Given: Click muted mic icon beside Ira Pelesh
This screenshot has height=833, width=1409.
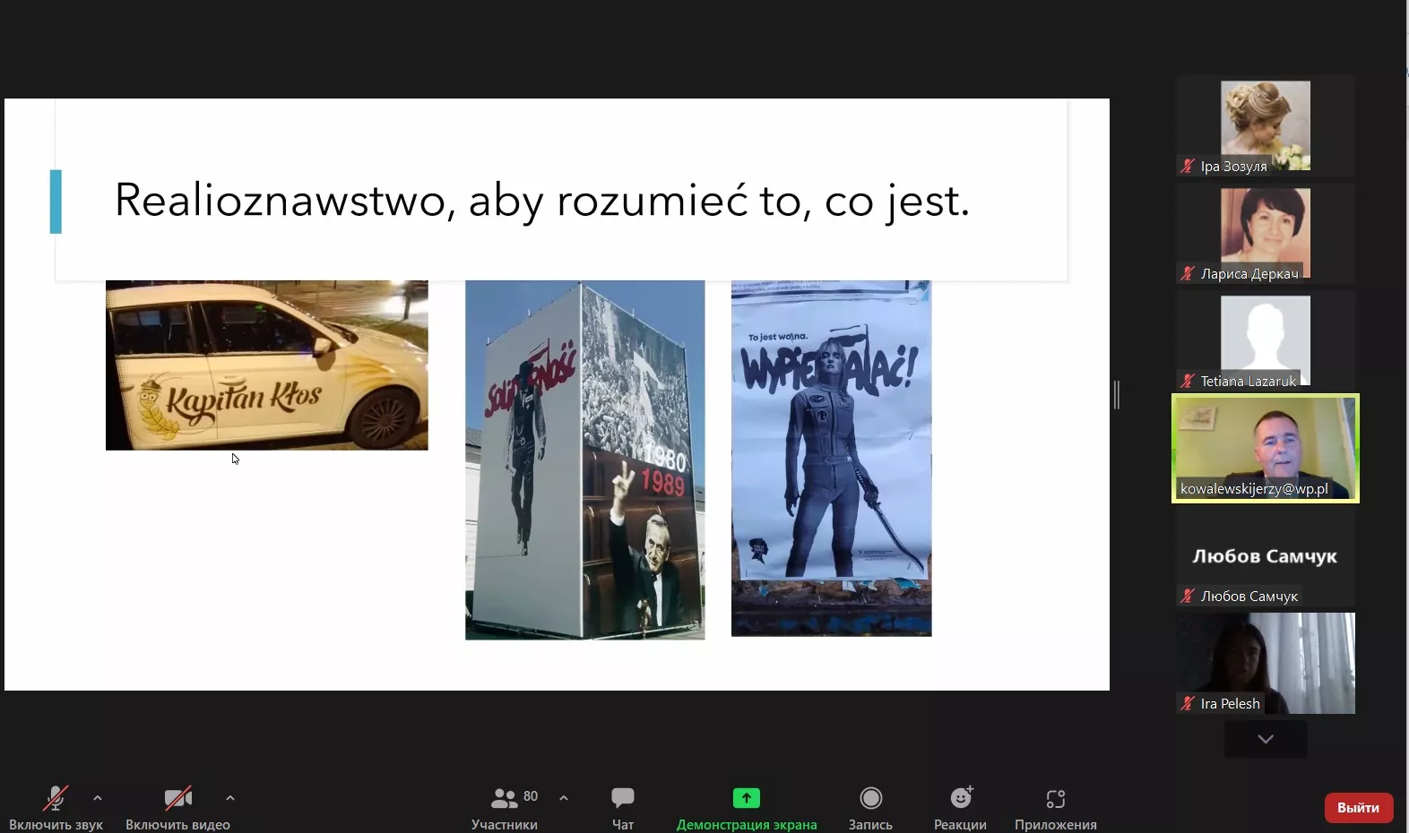Looking at the screenshot, I should [x=1188, y=704].
